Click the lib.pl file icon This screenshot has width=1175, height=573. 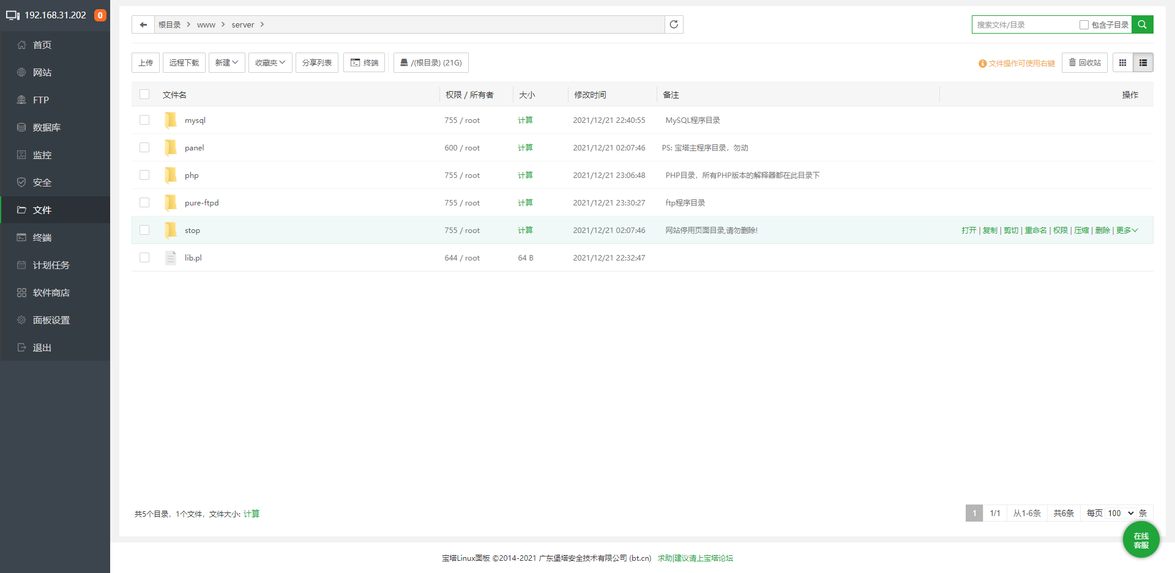point(171,257)
